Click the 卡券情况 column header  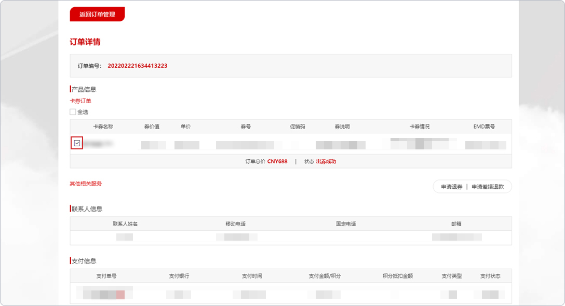point(420,127)
